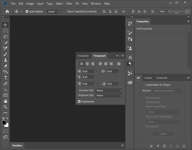The height and width of the screenshot is (150, 192).
Task: Open the Mojikumi Set dropdown
Action: pyautogui.click(x=109, y=96)
